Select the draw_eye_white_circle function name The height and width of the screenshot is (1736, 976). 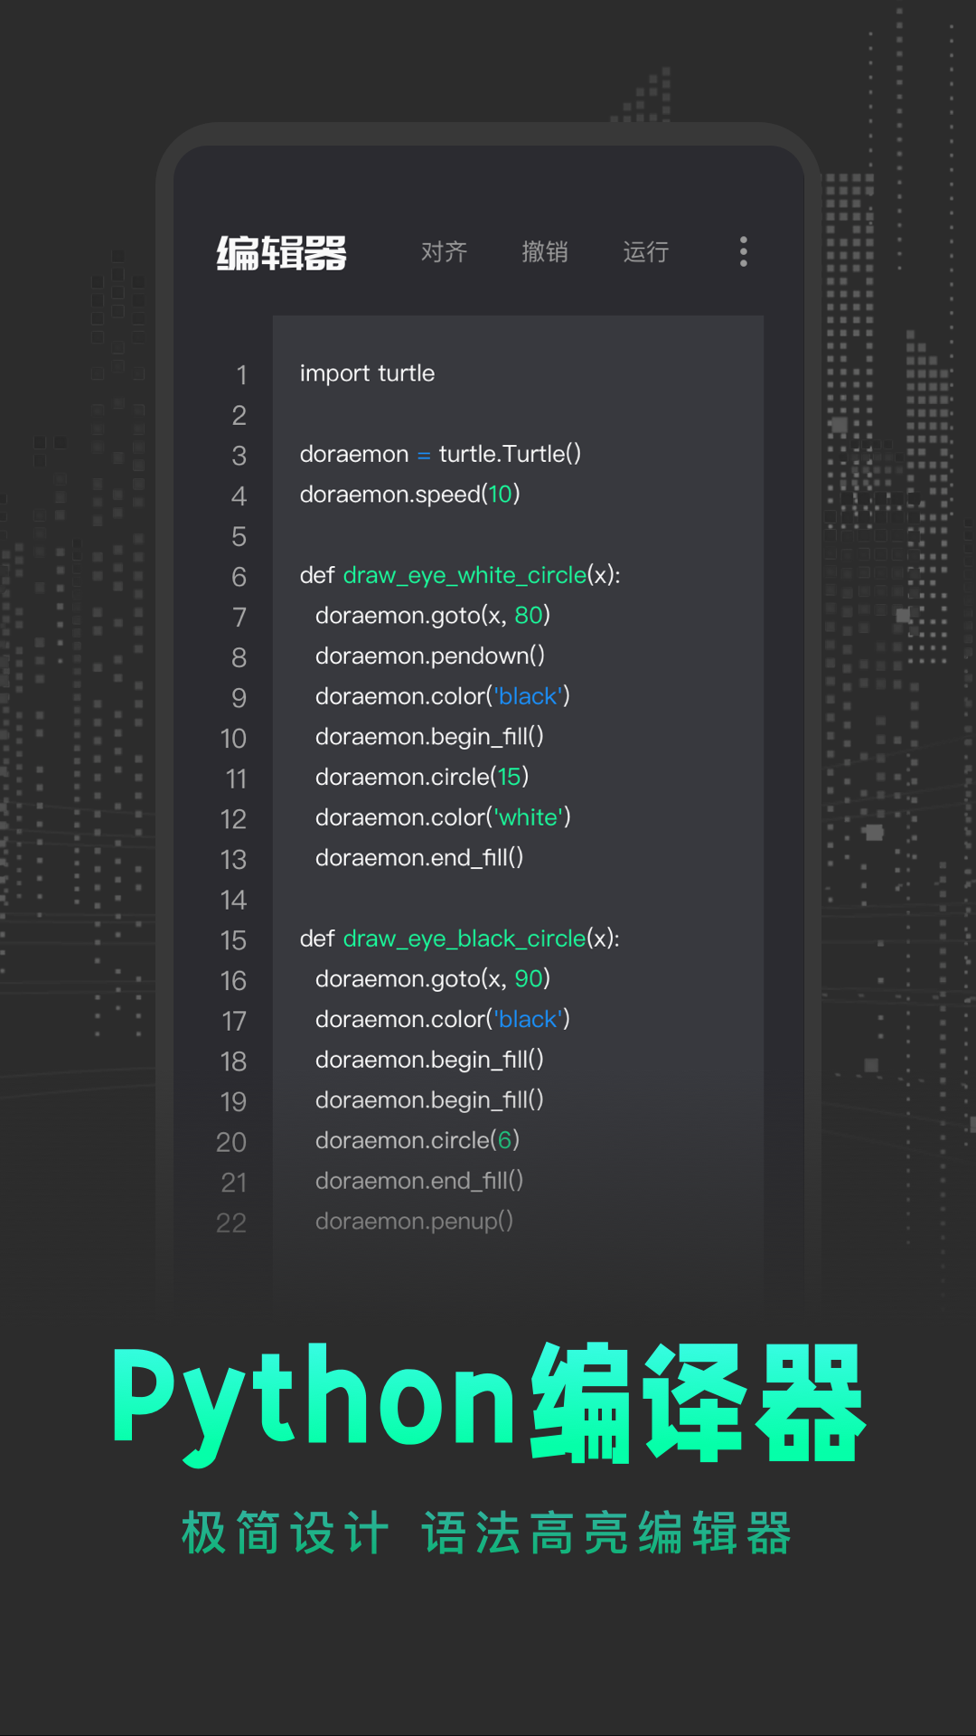pos(465,575)
